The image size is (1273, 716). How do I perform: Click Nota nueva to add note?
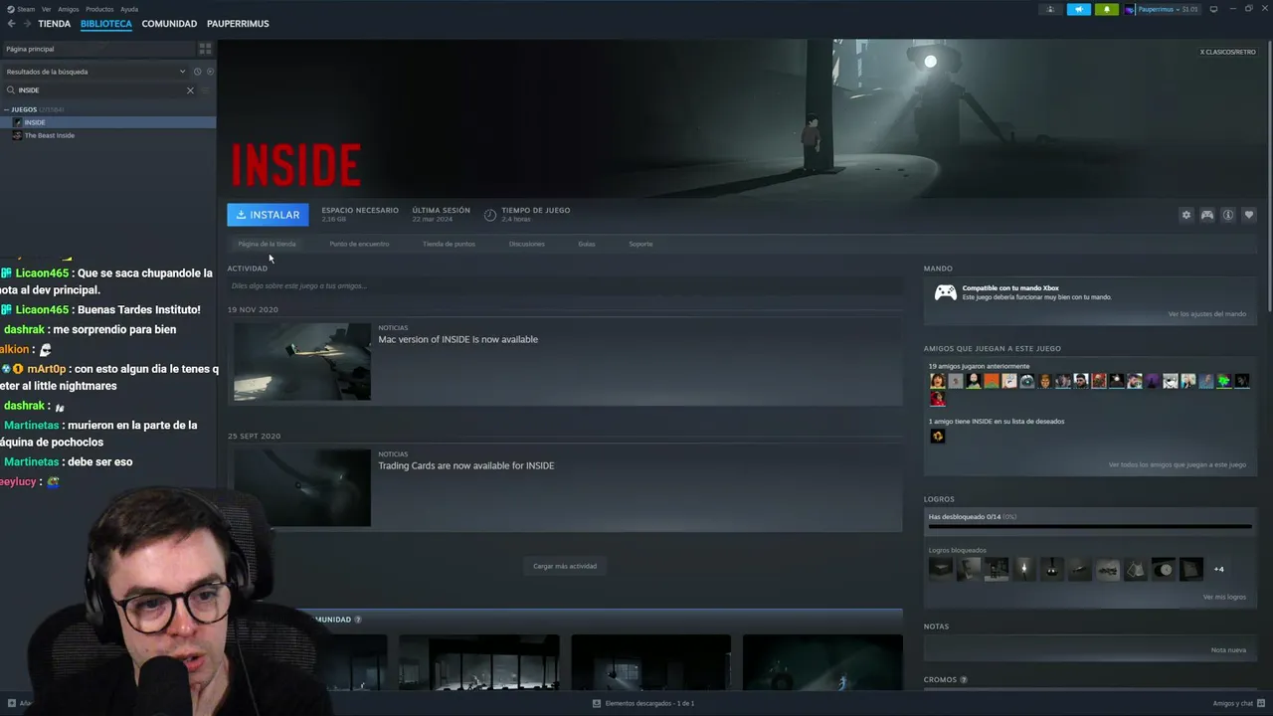coord(1228,650)
